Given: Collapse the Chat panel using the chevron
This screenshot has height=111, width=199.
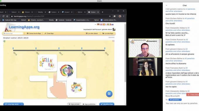Looking at the screenshot, I should coord(167,6).
